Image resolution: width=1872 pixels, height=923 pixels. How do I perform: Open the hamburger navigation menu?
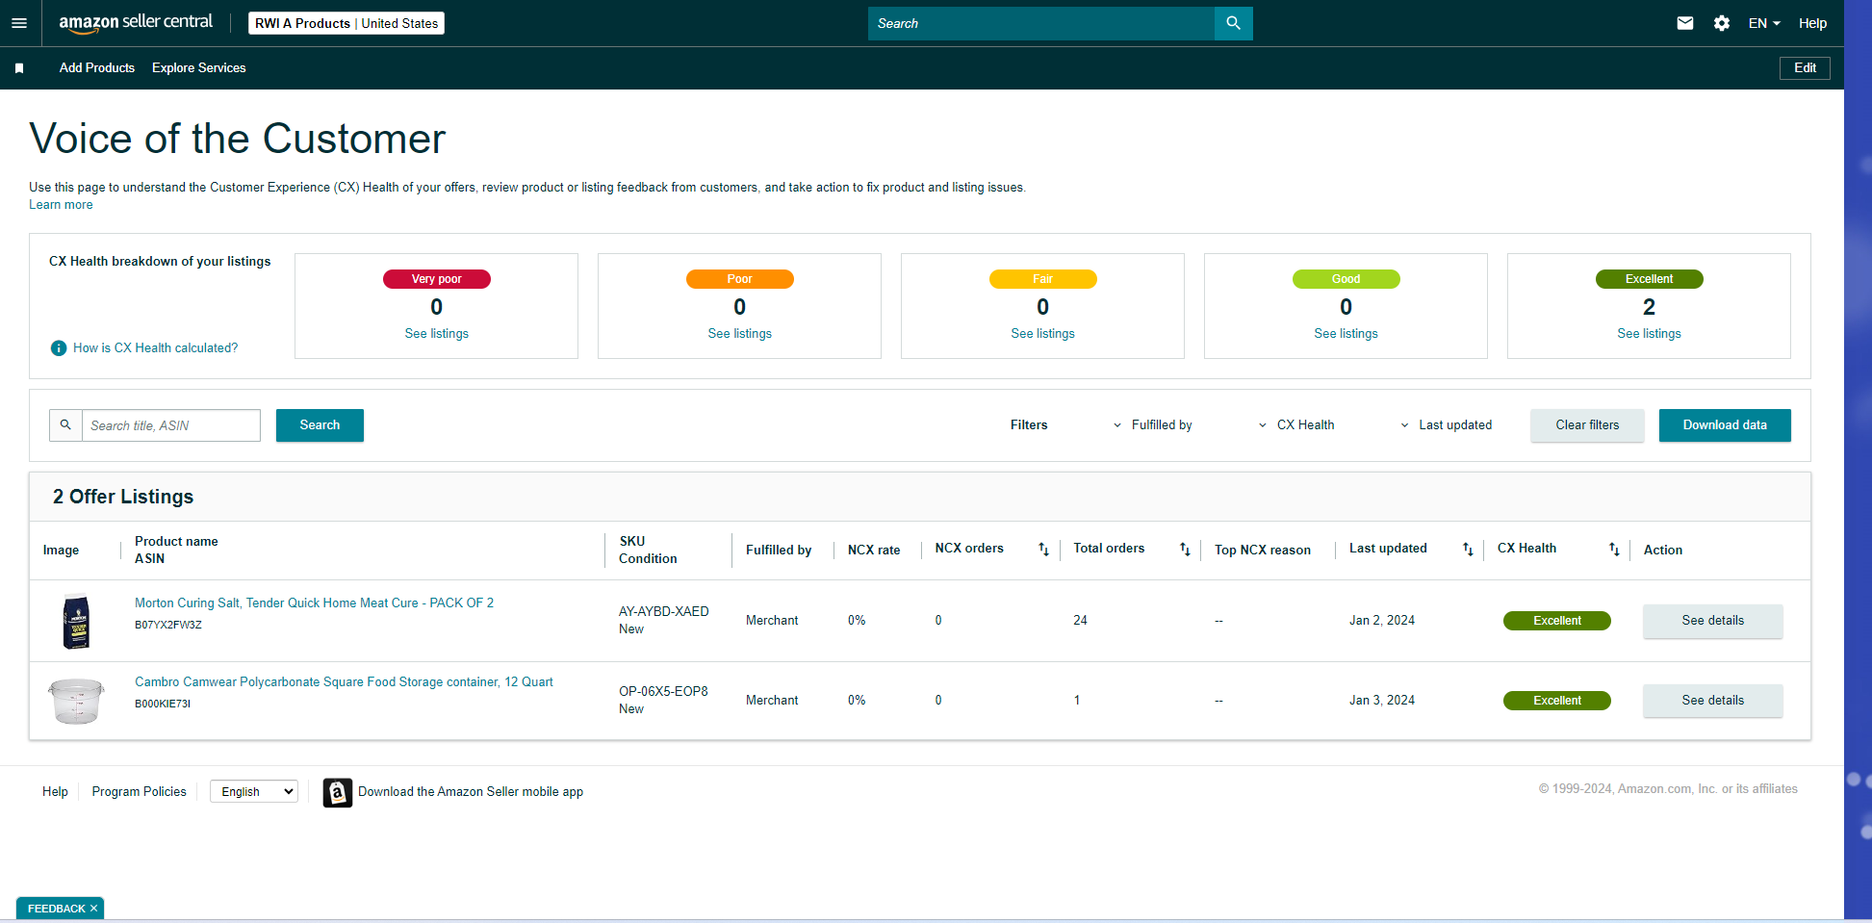[19, 23]
